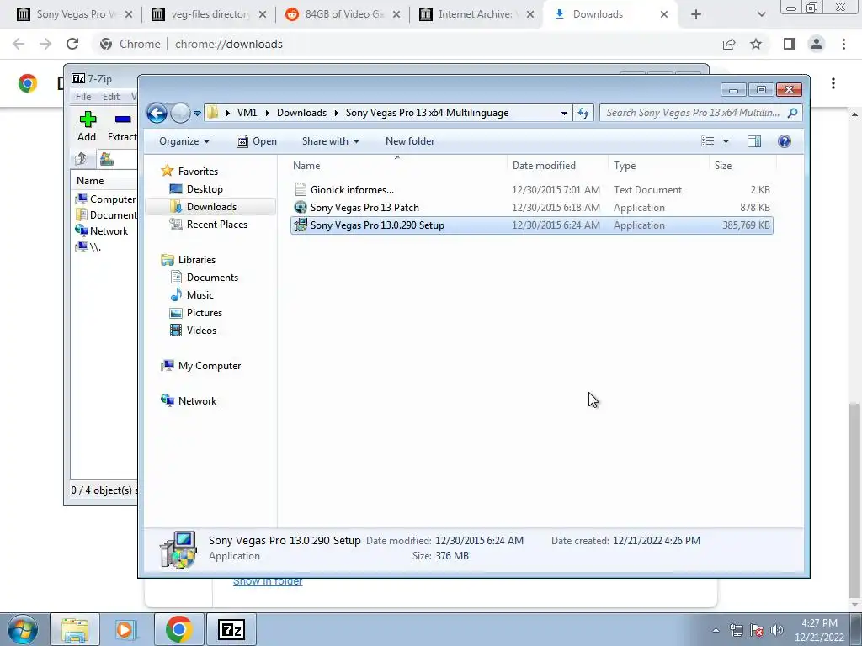Select Computer in the 7-Zip list
Image resolution: width=862 pixels, height=646 pixels.
point(106,199)
